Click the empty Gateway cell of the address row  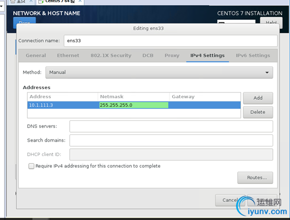click(205, 105)
